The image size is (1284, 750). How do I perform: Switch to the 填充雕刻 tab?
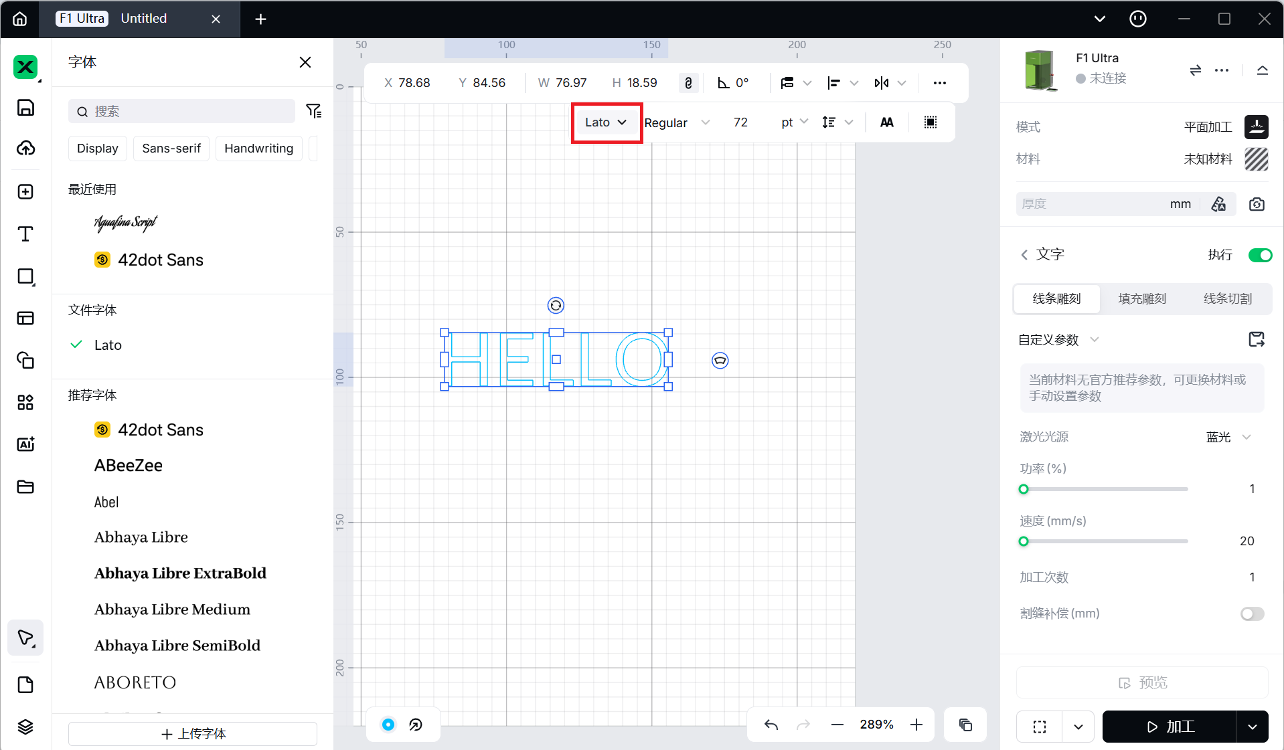1142,298
